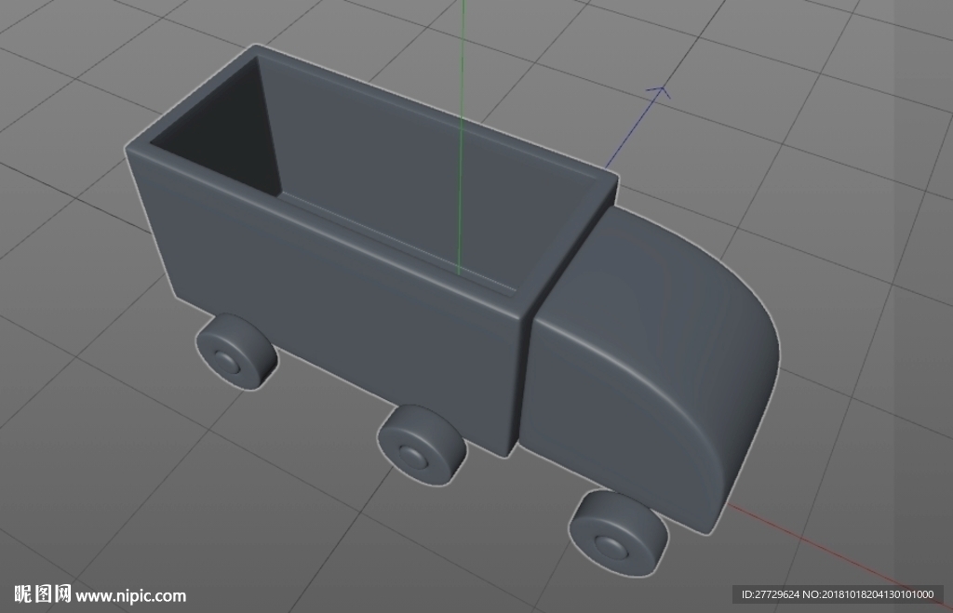
Task: Select the truck's rounded cab object
Action: pyautogui.click(x=651, y=370)
